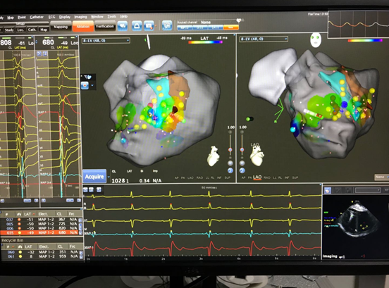Image resolution: width=389 pixels, height=288 pixels.
Task: Click the imaging tool icon above ultrasound panel
Action: [x=328, y=190]
